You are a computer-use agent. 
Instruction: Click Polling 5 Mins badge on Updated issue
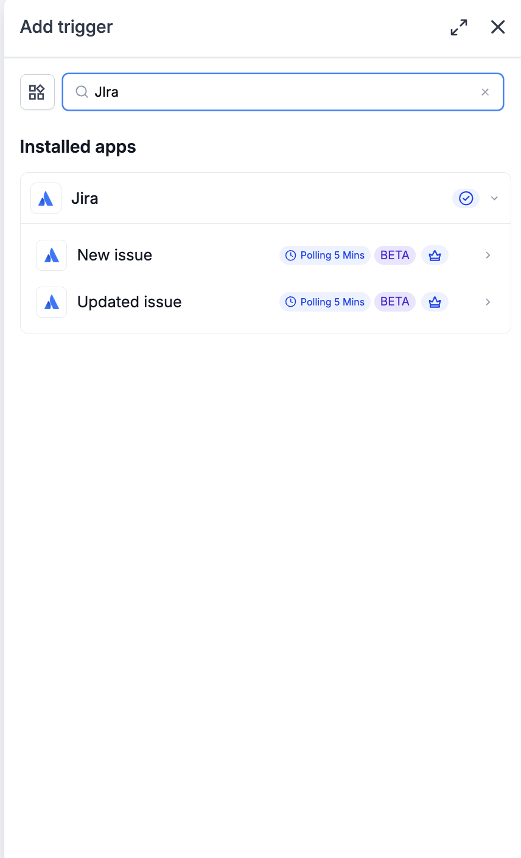(x=325, y=302)
